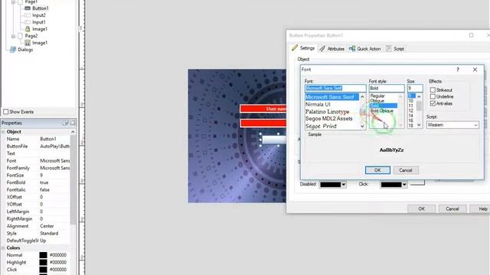490x275 pixels.
Task: Close the Font dialog with X
Action: click(475, 70)
